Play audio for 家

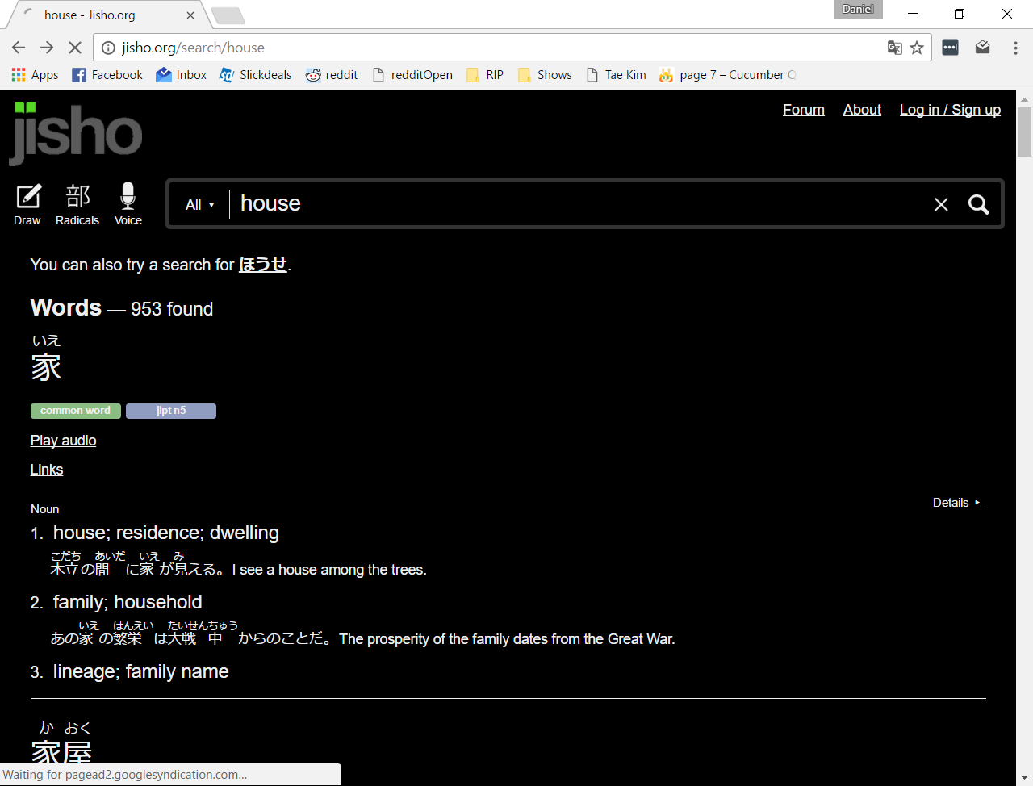coord(63,440)
